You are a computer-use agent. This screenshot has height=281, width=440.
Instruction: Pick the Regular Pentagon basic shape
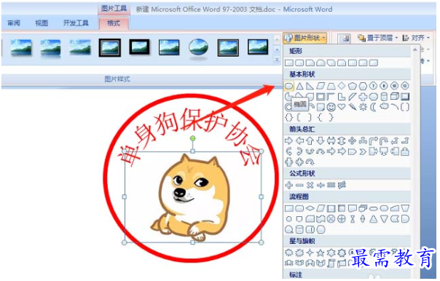tap(352, 86)
